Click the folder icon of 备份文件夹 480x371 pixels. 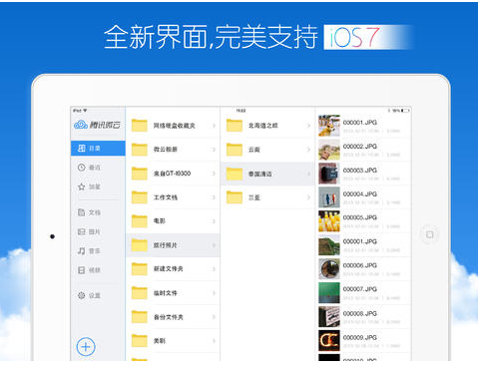[x=140, y=317]
